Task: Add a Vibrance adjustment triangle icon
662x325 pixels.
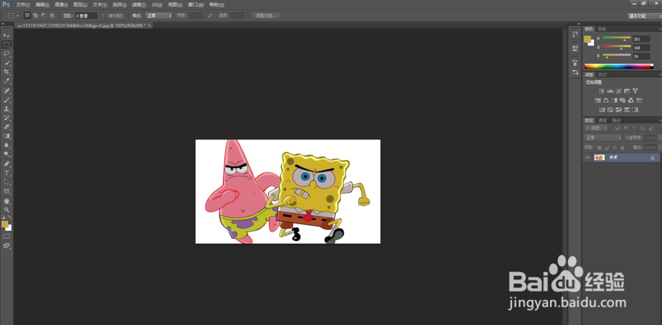Action: click(x=636, y=91)
